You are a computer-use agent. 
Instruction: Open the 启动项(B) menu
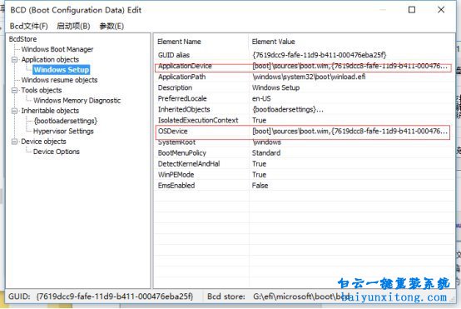73,26
